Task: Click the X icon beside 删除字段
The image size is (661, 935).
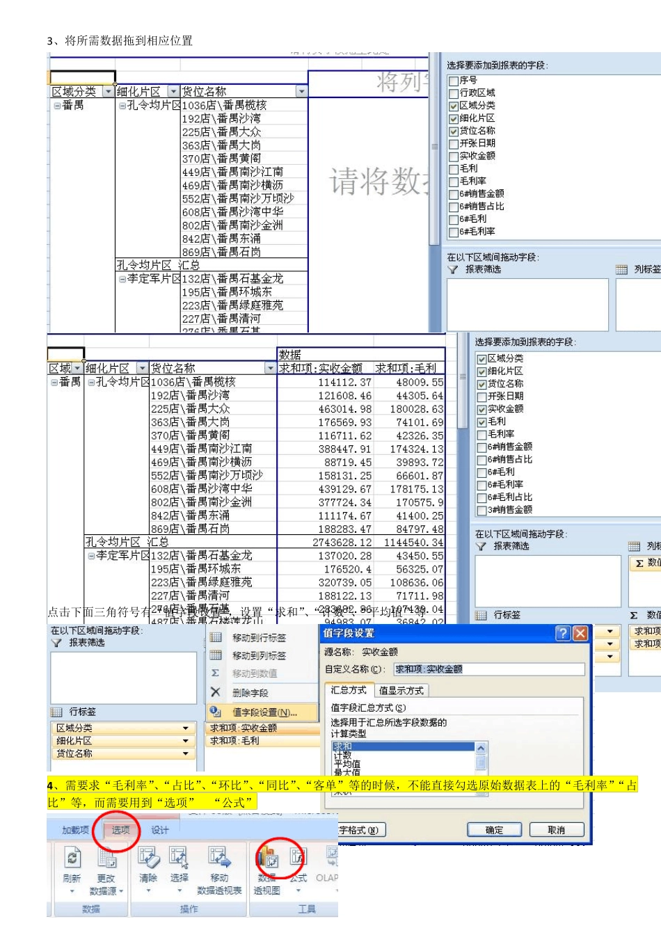Action: tap(216, 692)
